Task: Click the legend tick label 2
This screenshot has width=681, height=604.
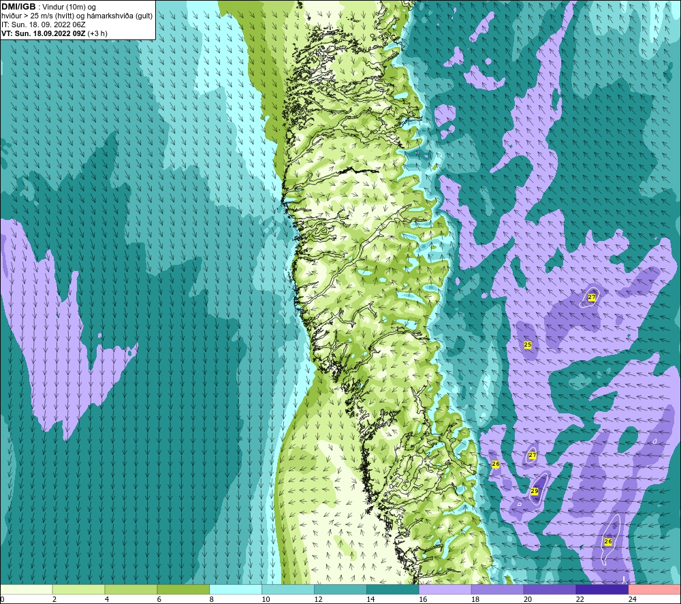Action: point(54,599)
